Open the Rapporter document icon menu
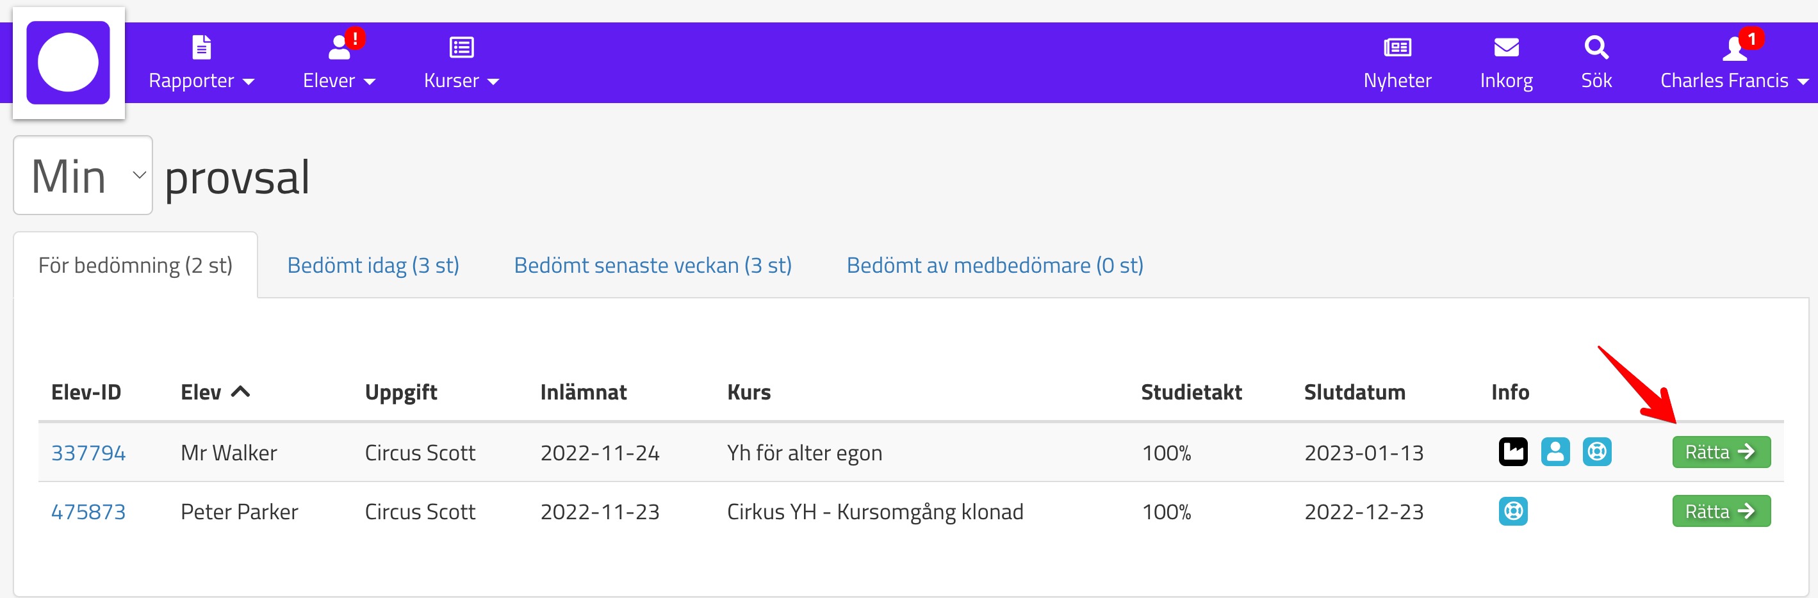The width and height of the screenshot is (1818, 598). (x=201, y=47)
